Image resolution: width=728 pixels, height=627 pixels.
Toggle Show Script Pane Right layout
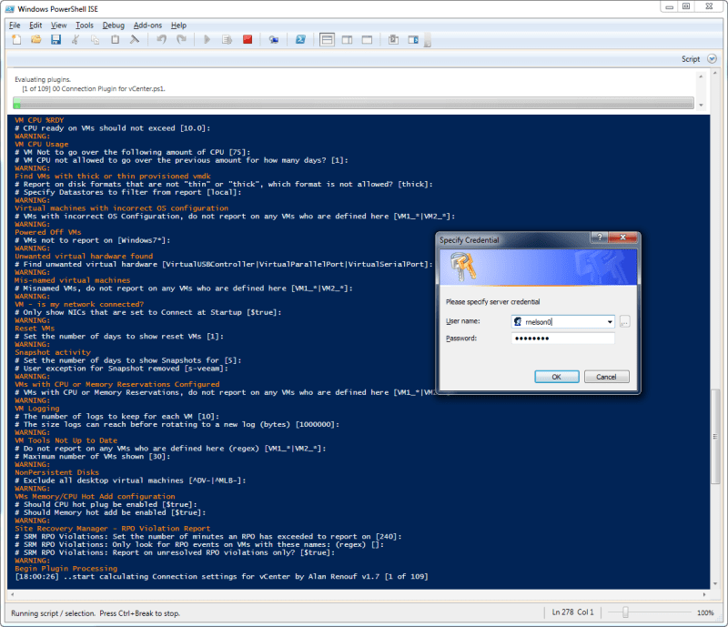[347, 39]
